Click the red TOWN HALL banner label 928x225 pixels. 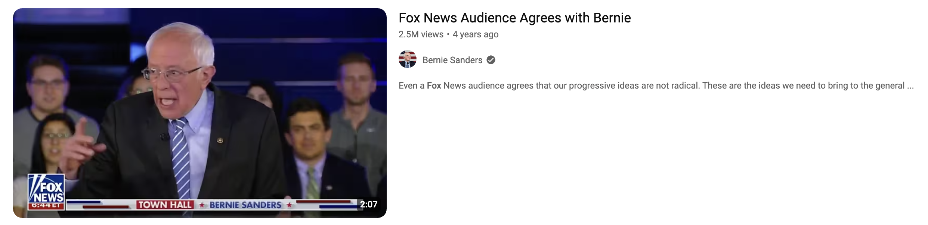(x=165, y=205)
